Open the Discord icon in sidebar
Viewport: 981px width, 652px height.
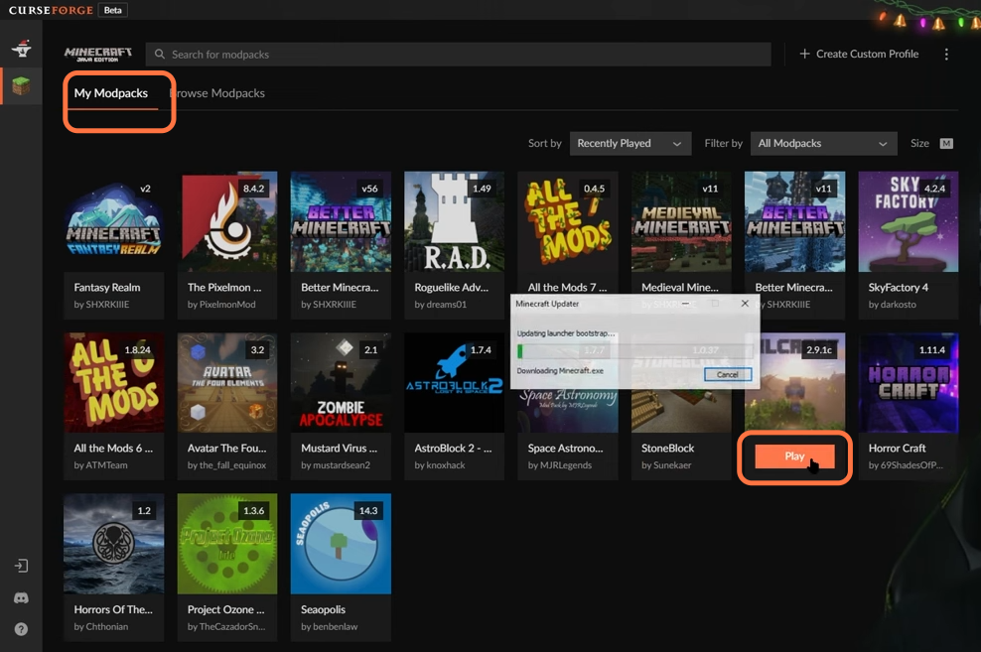[21, 598]
